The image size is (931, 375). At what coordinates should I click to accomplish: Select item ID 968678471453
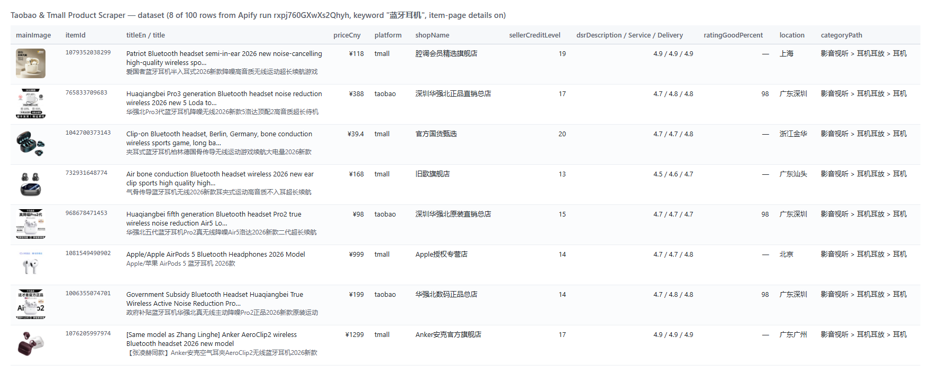(x=86, y=213)
